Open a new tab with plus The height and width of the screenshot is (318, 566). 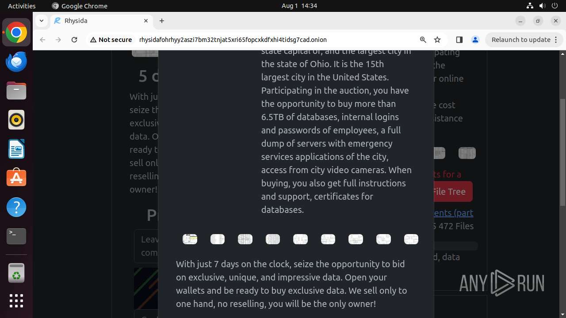point(162,21)
